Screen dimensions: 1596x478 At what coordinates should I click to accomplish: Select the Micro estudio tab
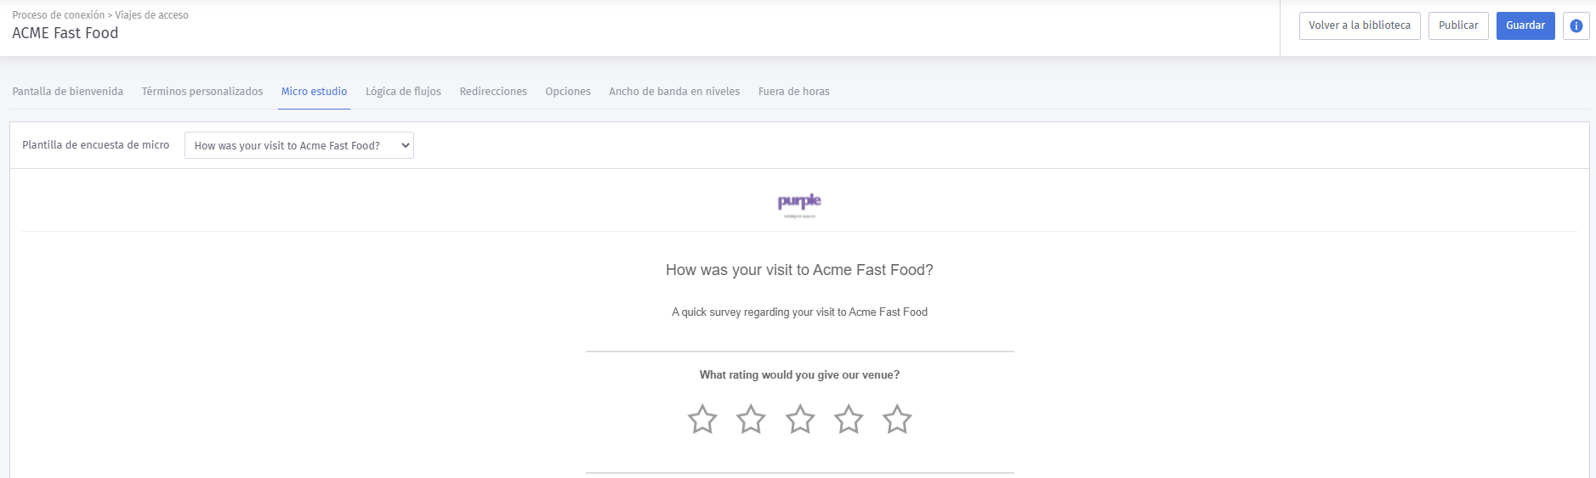pyautogui.click(x=314, y=92)
